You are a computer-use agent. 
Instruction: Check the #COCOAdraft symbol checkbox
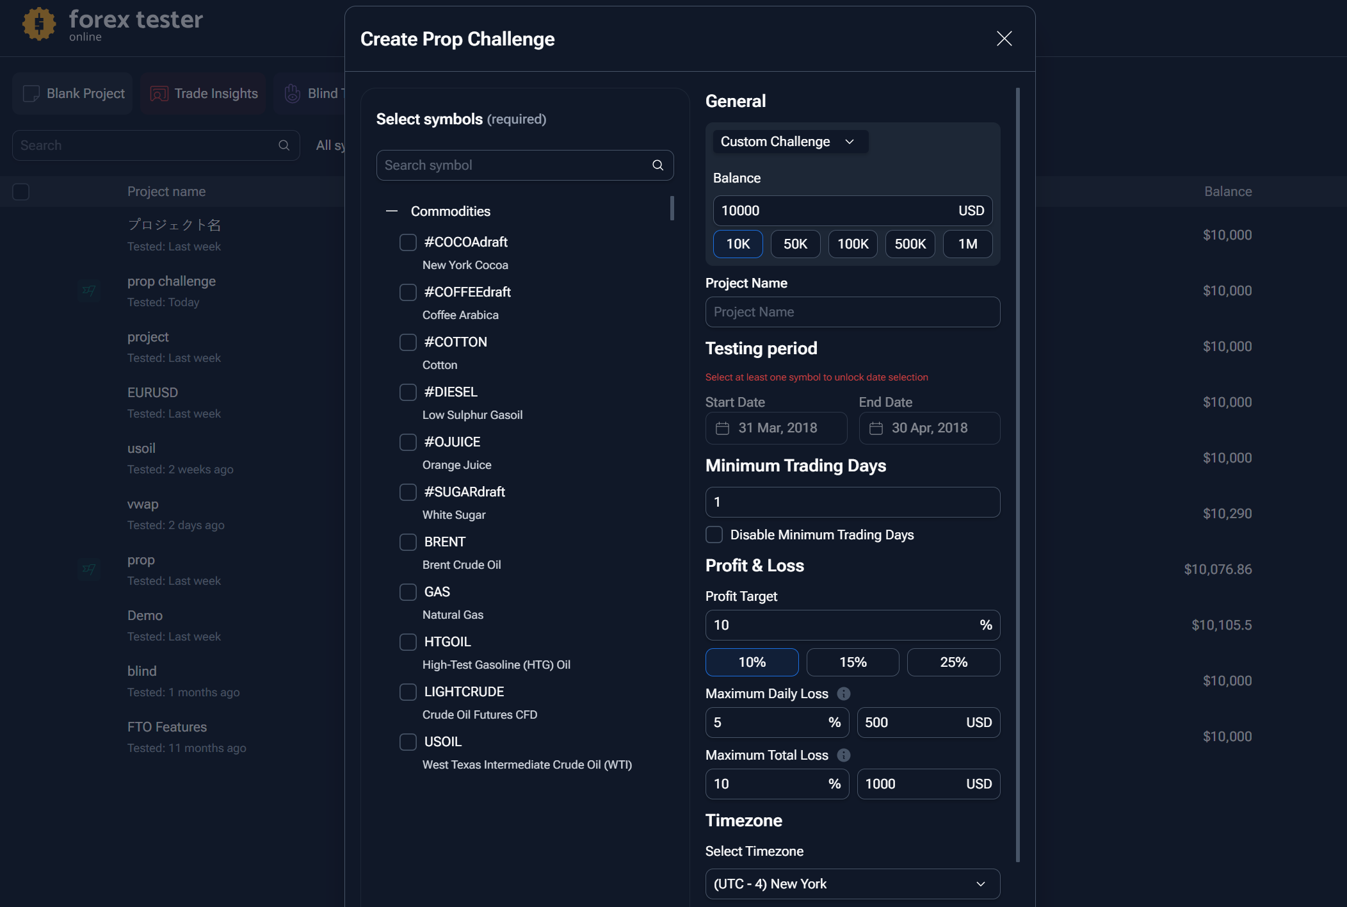click(408, 242)
